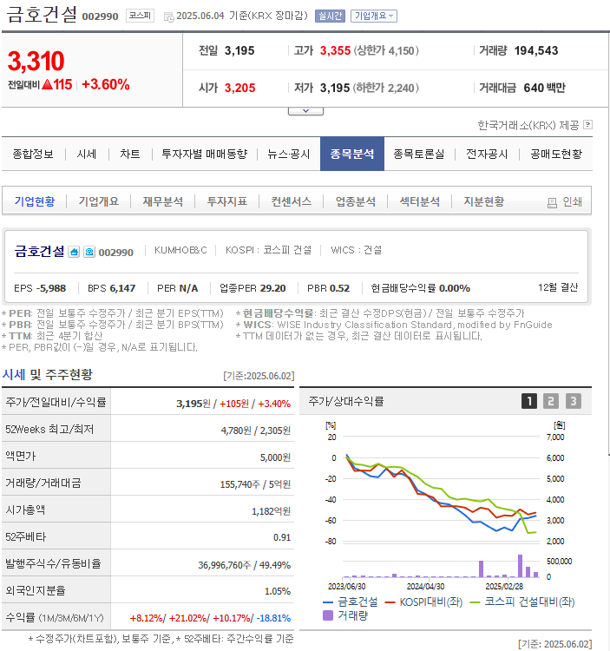
Task: Show chart view 1
Action: tap(529, 401)
